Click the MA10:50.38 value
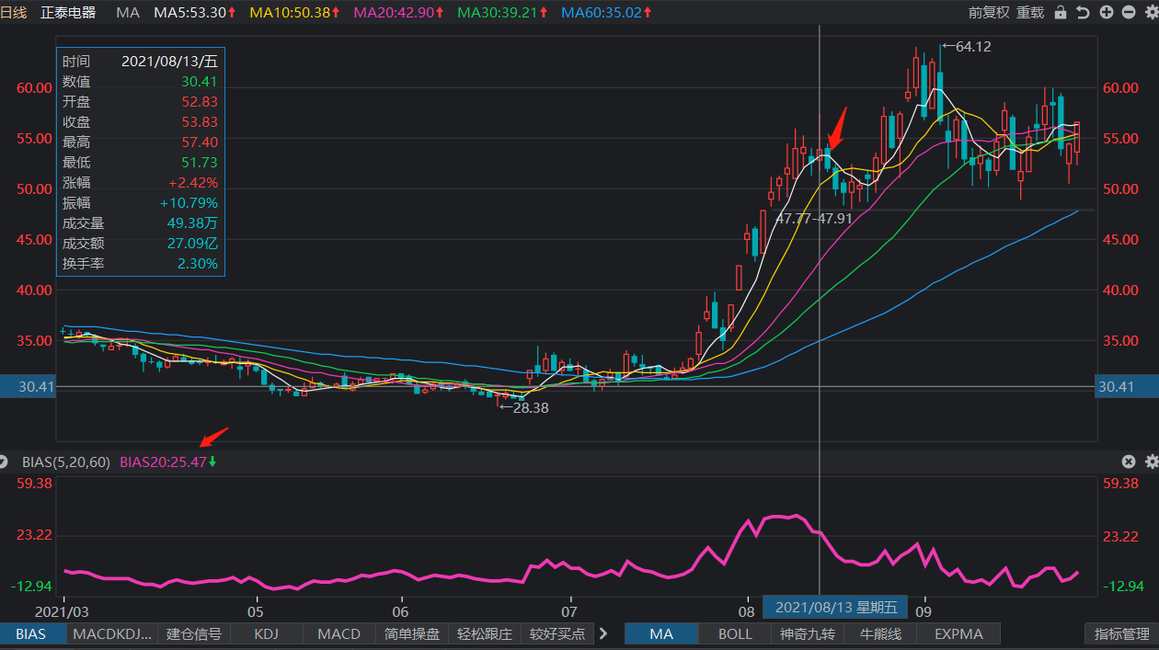The height and width of the screenshot is (650, 1159). tap(294, 13)
